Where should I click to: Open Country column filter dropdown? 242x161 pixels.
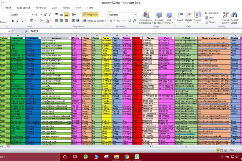pos(40,38)
